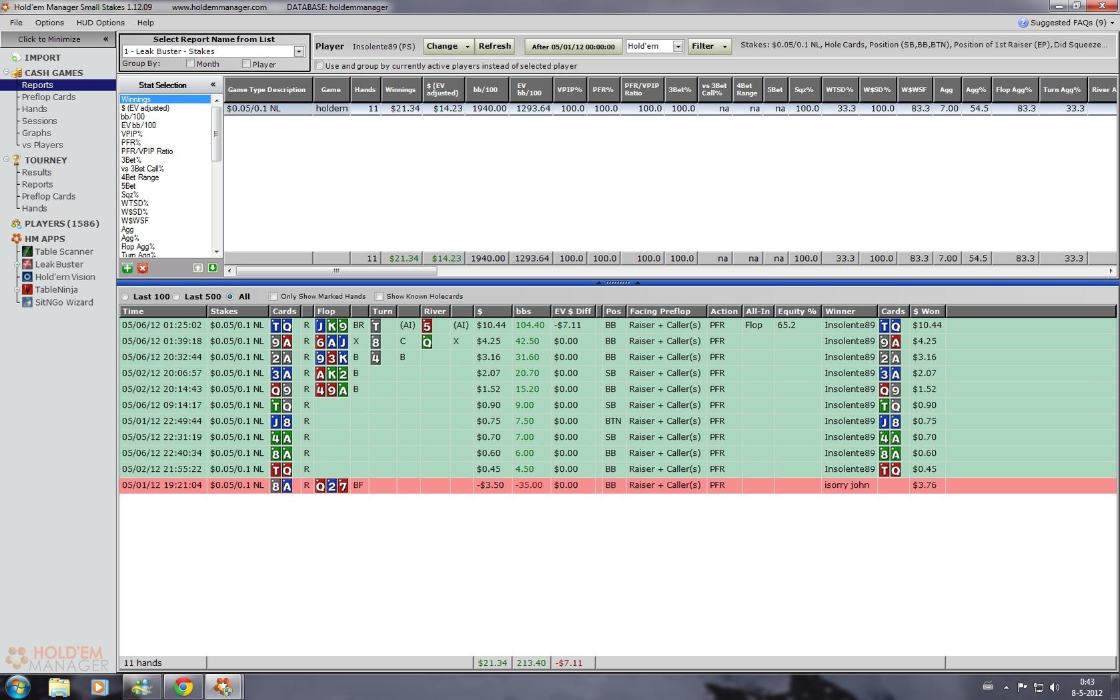
Task: Open the TableNinja app icon
Action: pos(27,290)
